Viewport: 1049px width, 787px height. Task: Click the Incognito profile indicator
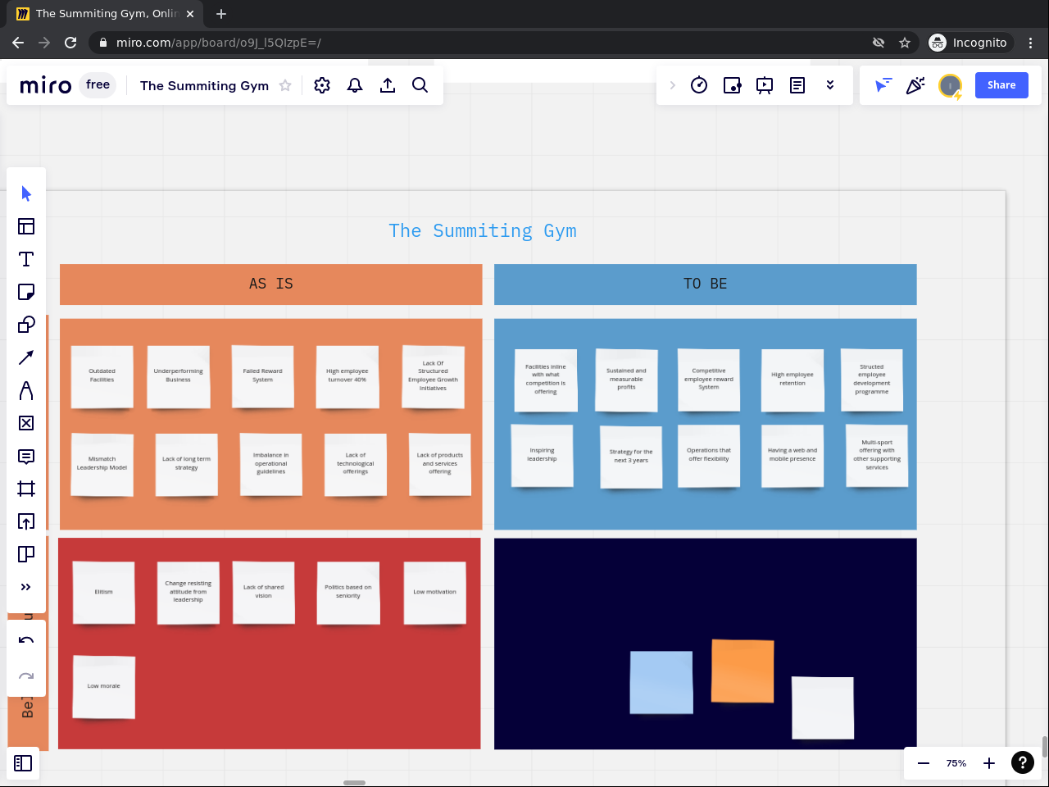(x=969, y=43)
